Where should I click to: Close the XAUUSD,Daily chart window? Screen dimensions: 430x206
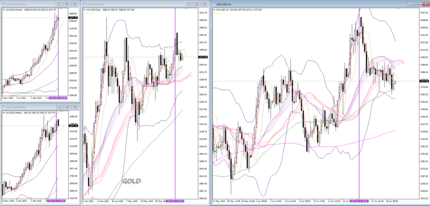pyautogui.click(x=204, y=4)
